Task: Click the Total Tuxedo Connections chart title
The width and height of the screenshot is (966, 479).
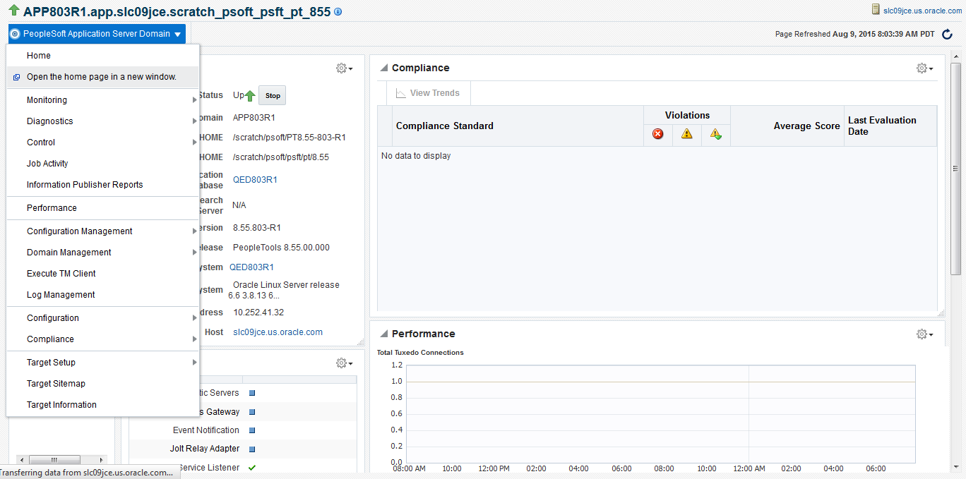Action: pyautogui.click(x=420, y=353)
